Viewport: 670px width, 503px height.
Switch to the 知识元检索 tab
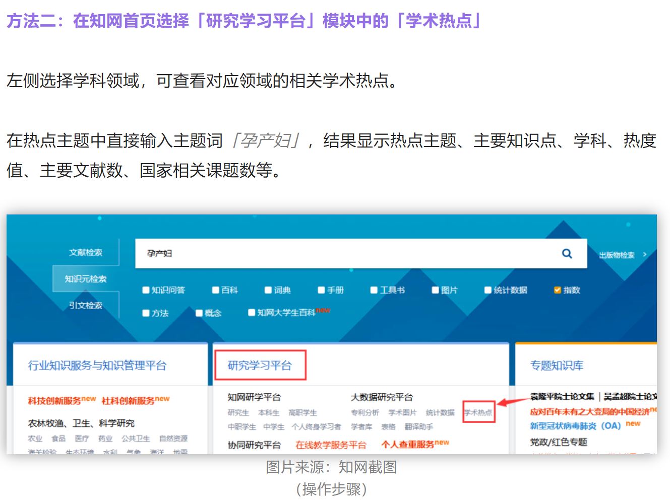pos(86,279)
